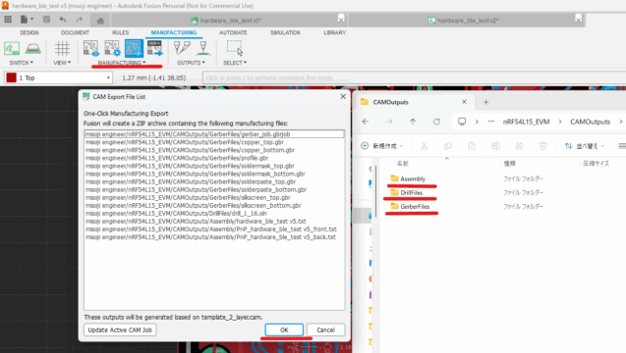The image size is (626, 353).
Task: Open the MANUFACTURING ribbon tab
Action: tap(174, 32)
